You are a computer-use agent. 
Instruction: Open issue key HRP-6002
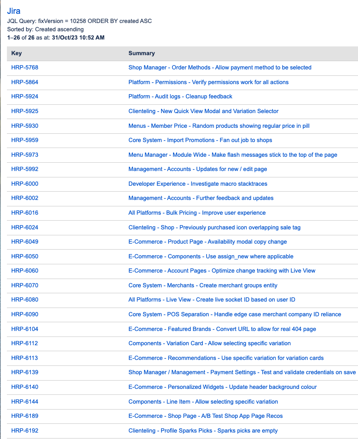coord(25,198)
